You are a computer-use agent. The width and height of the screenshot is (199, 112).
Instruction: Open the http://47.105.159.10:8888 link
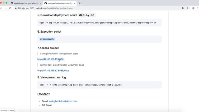[50, 59]
